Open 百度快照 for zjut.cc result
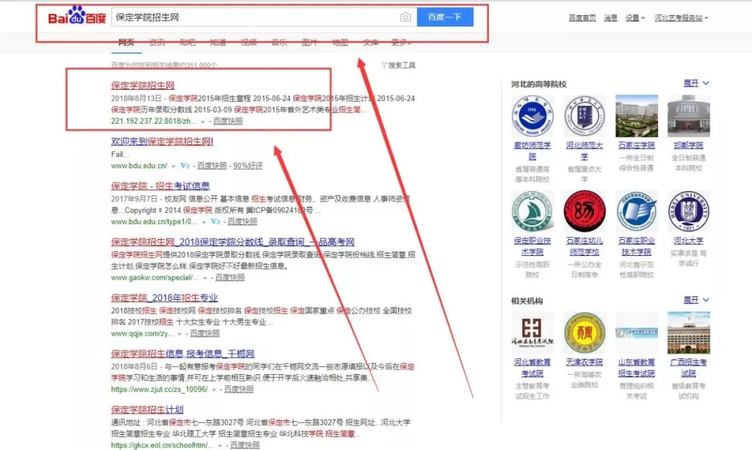 click(x=239, y=389)
